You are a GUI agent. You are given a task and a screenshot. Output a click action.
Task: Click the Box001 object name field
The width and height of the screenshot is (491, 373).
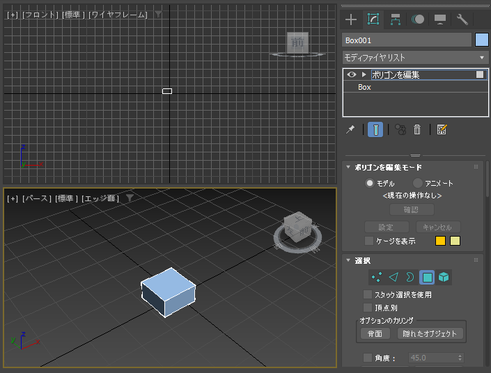(407, 40)
